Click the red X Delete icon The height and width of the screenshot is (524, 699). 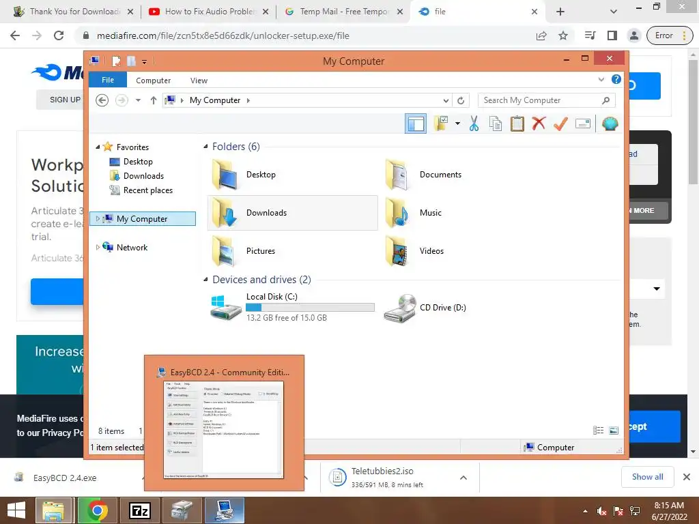[x=539, y=123]
